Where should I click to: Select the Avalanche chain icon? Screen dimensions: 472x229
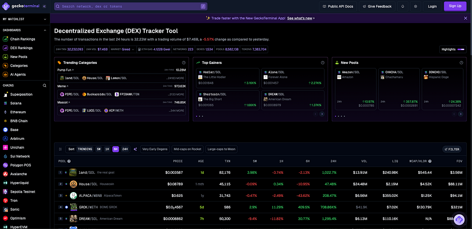click(x=5, y=174)
